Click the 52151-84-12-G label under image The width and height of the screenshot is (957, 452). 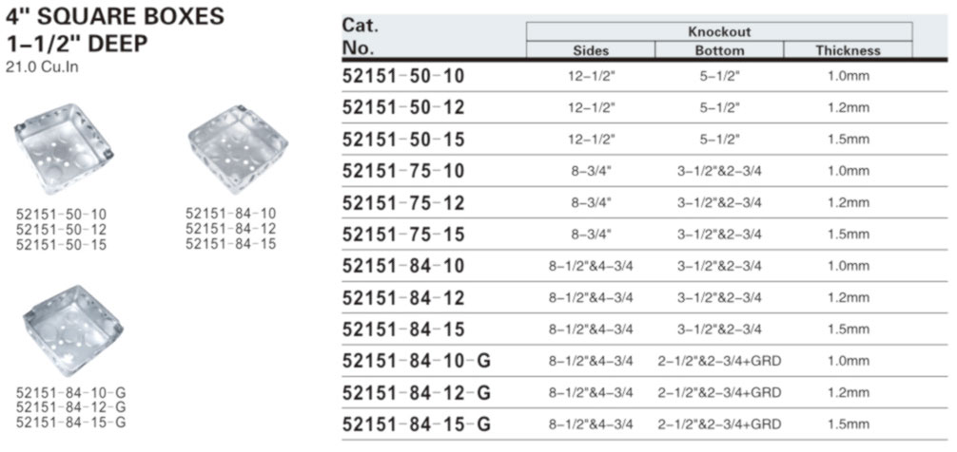[x=71, y=407]
